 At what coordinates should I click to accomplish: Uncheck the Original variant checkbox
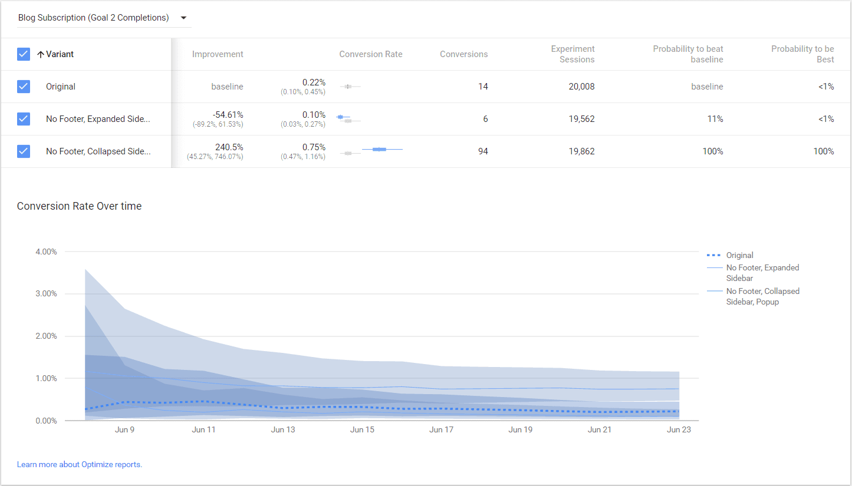(x=24, y=87)
